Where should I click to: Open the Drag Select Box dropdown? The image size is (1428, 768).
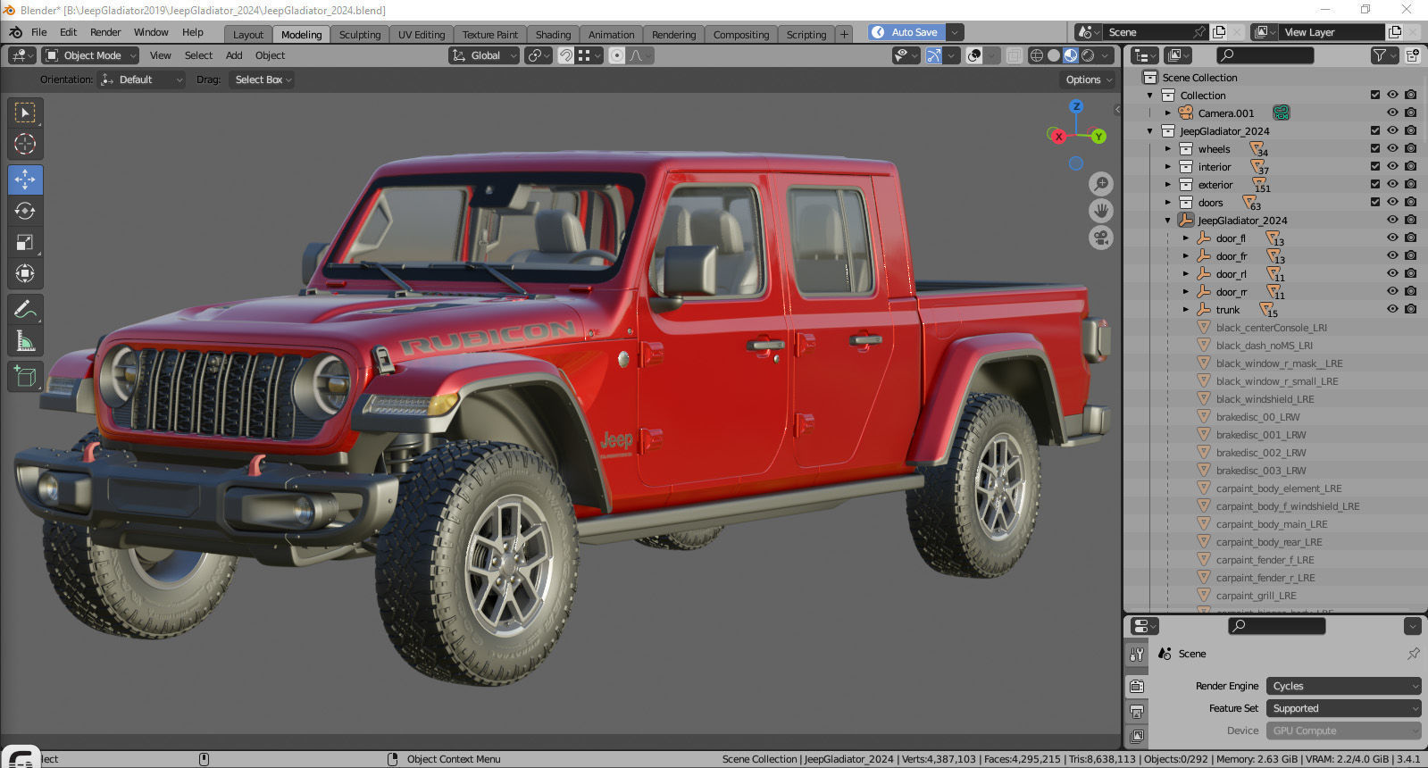click(263, 79)
